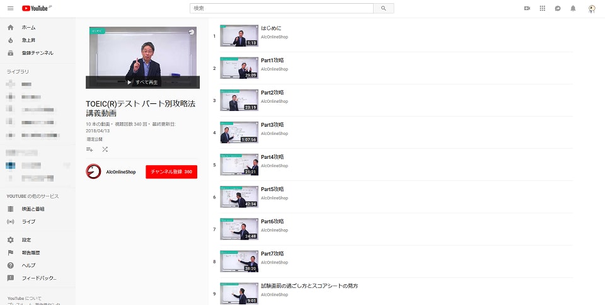Click the YouTube について footer link
605x305 pixels.
[x=25, y=299]
